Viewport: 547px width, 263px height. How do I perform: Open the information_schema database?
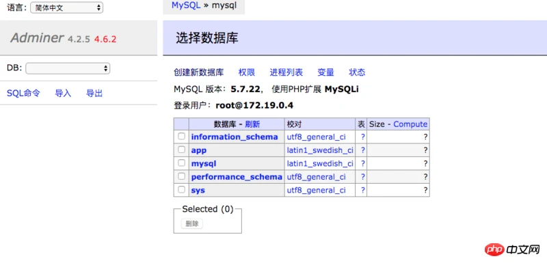coord(235,137)
